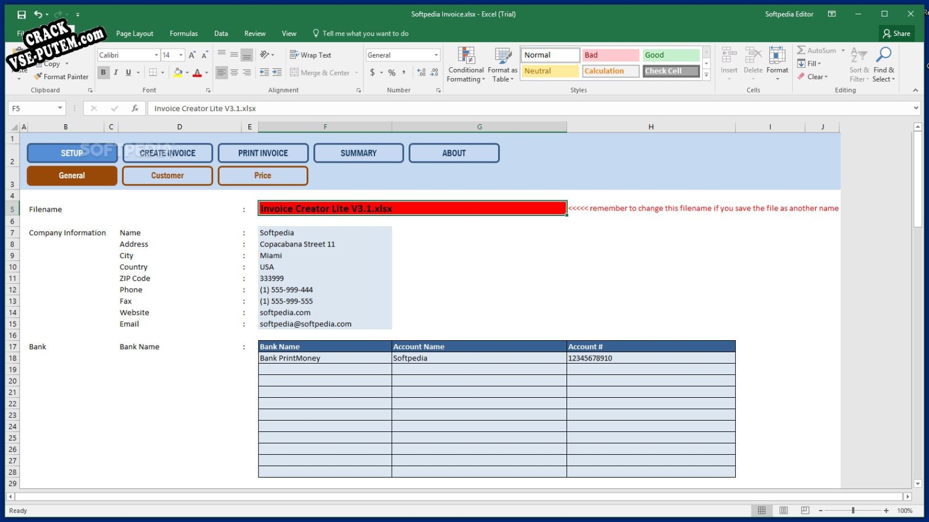This screenshot has height=522, width=929.
Task: Apply the red Font Color
Action: (197, 73)
